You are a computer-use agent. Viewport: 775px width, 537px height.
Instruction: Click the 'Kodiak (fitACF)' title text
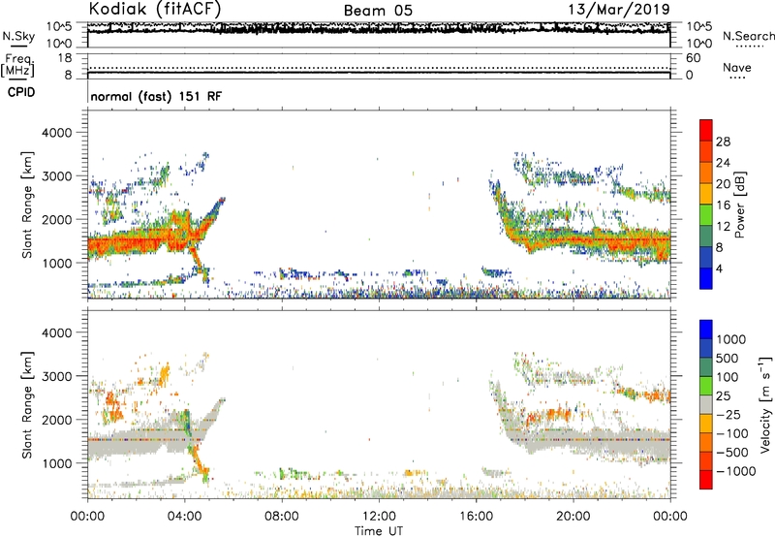pos(155,10)
